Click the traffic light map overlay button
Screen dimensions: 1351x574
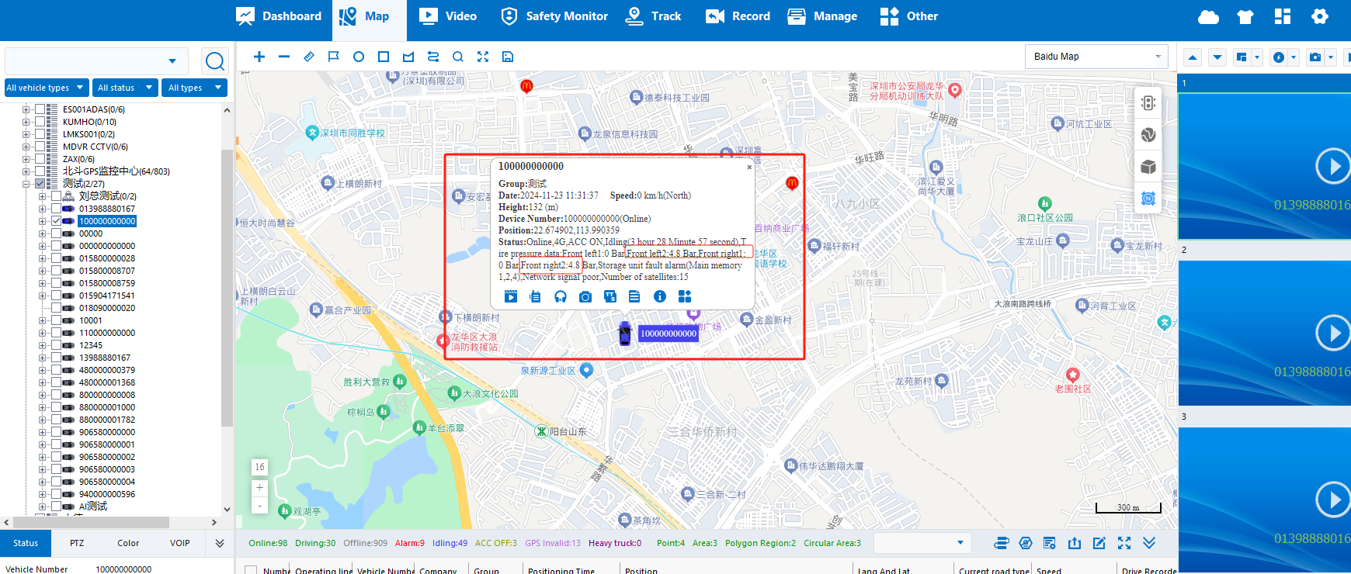[x=1148, y=103]
